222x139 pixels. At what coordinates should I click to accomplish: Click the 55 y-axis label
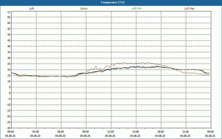pyautogui.click(x=9, y=29)
